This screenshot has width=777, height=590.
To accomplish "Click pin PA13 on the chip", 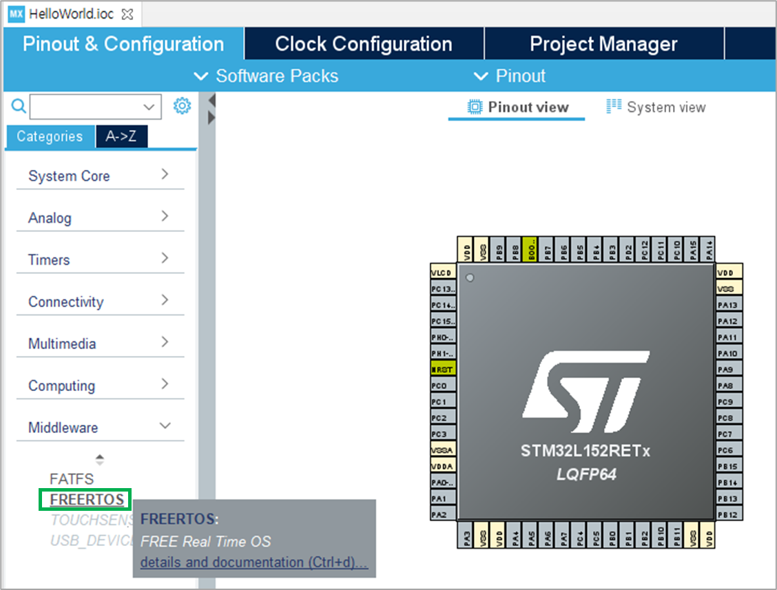I will pos(729,305).
